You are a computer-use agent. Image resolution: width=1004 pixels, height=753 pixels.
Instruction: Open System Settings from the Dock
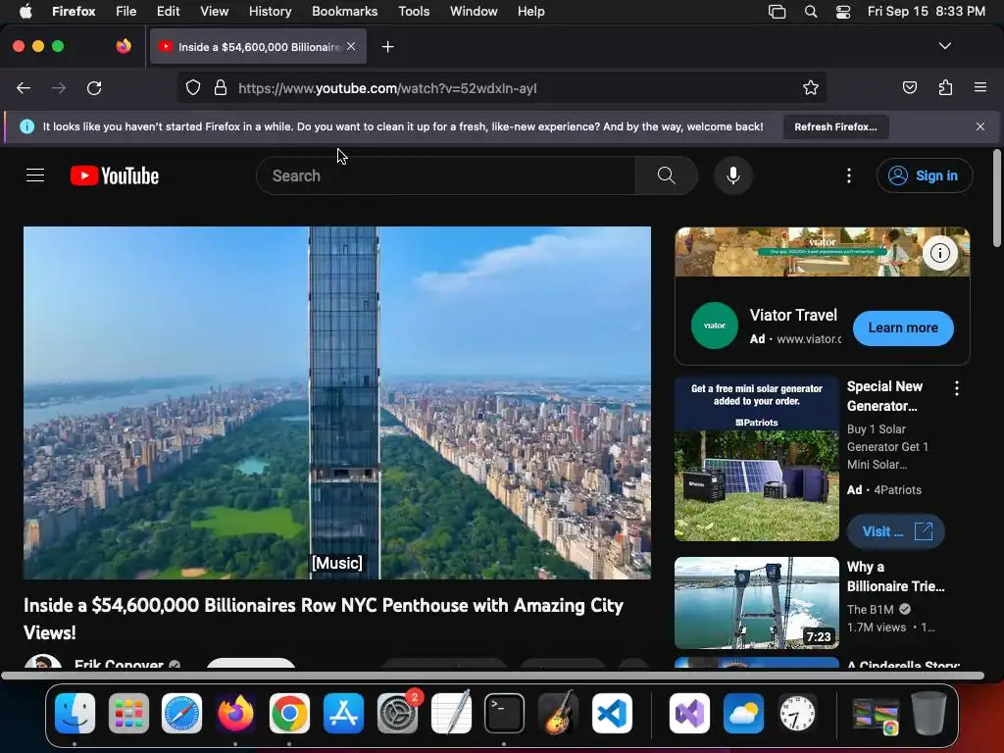coord(397,714)
